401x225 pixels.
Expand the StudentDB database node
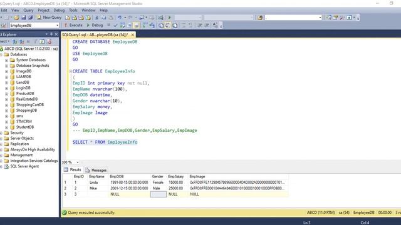point(6,127)
